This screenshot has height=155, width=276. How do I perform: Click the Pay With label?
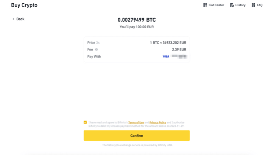(94, 57)
